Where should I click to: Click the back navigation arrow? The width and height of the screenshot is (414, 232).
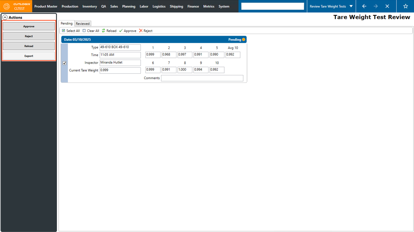[364, 6]
